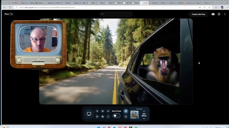Enter fullscreen with the expand icon
The width and height of the screenshot is (229, 128).
coord(108,117)
